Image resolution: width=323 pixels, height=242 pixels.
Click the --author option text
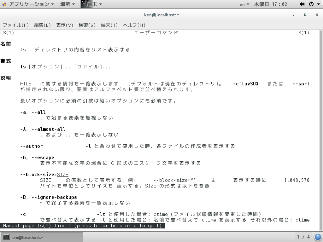pyautogui.click(x=31, y=146)
